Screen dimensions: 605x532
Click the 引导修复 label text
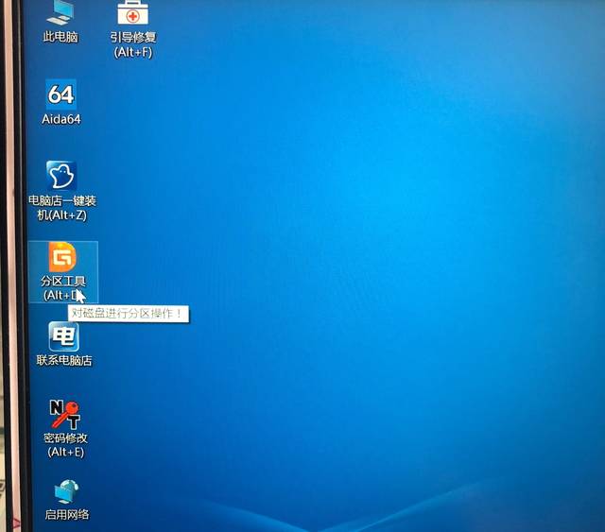pos(133,38)
